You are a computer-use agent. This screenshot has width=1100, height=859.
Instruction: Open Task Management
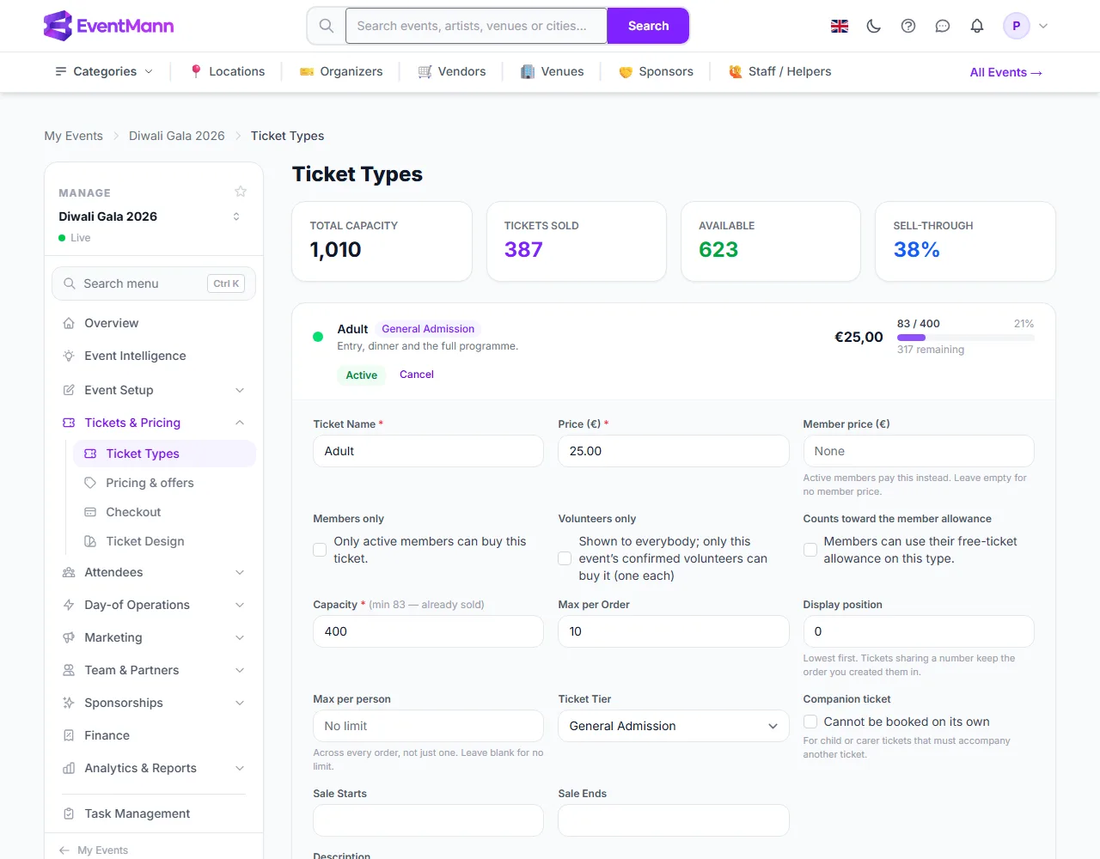(154, 813)
